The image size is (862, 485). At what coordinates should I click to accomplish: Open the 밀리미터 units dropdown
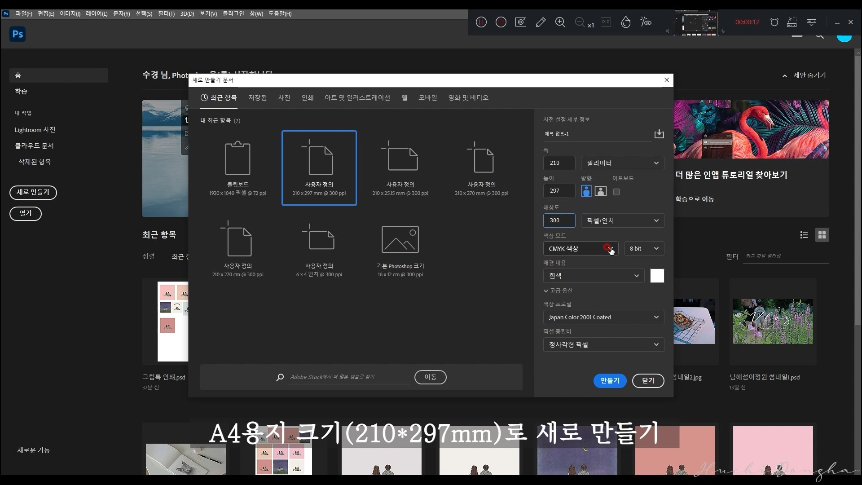coord(622,163)
